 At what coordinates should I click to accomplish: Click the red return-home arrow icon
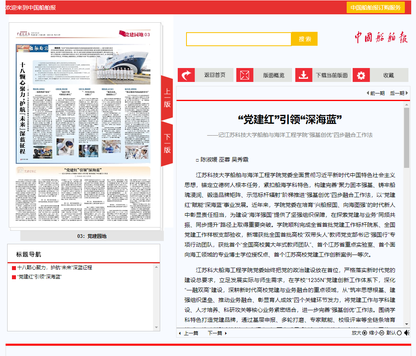186,75
